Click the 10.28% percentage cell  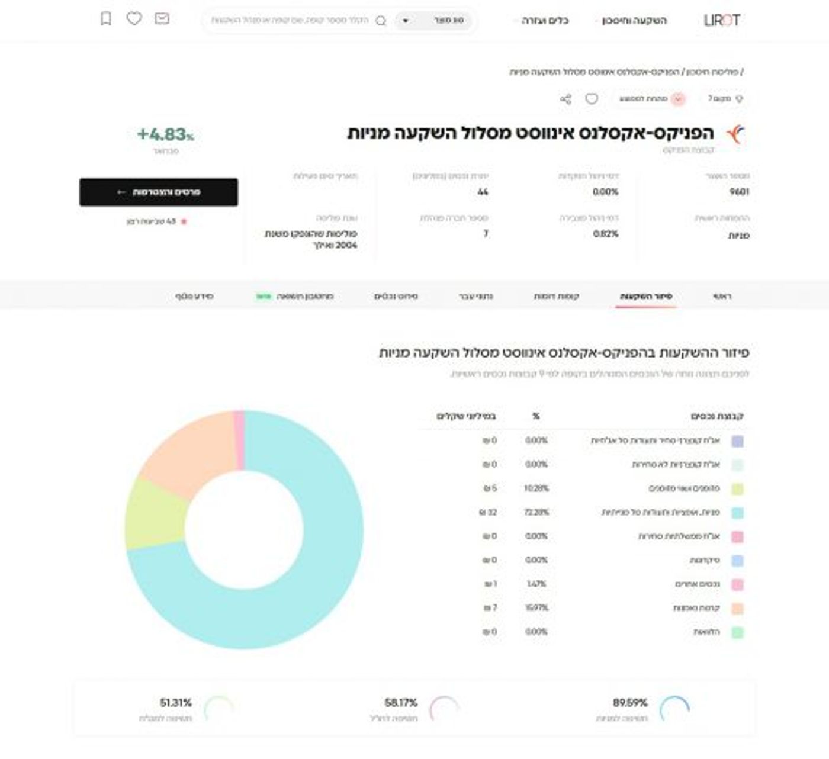536,489
